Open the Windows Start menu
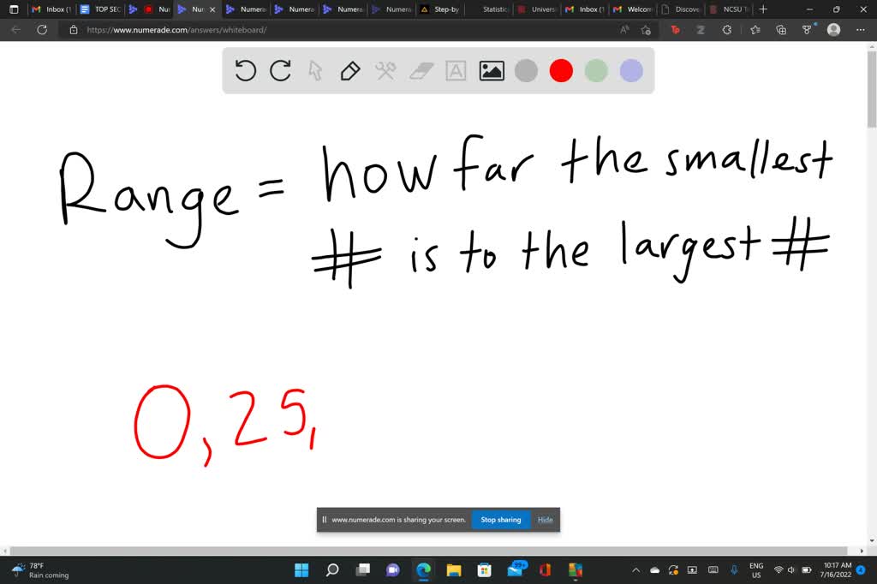Image resolution: width=877 pixels, height=584 pixels. (301, 569)
